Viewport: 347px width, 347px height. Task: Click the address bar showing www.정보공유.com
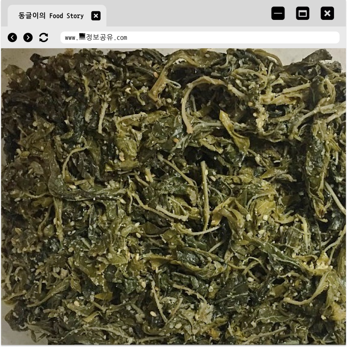200,37
